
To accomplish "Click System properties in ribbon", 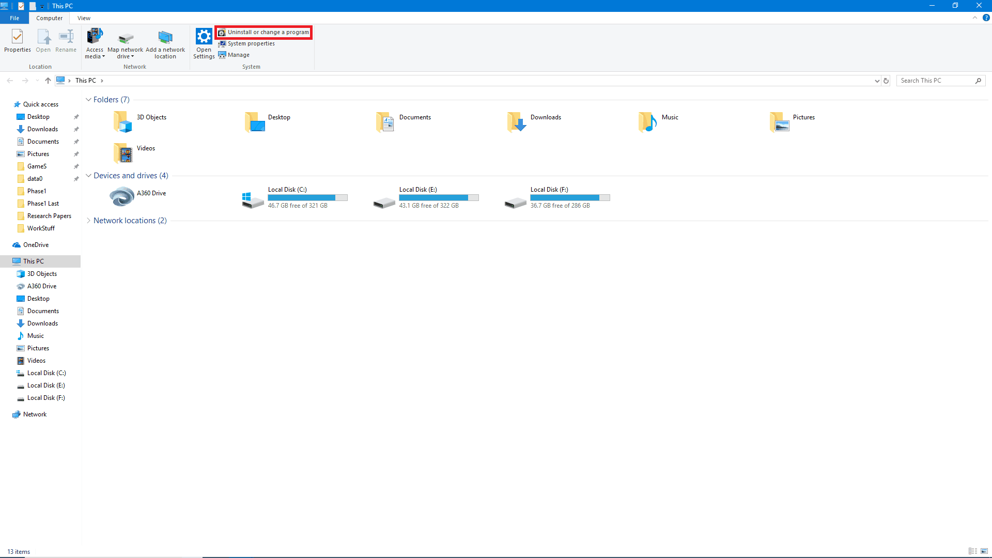I will 251,43.
